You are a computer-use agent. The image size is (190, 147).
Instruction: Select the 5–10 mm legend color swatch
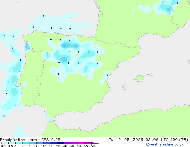tap(33, 143)
